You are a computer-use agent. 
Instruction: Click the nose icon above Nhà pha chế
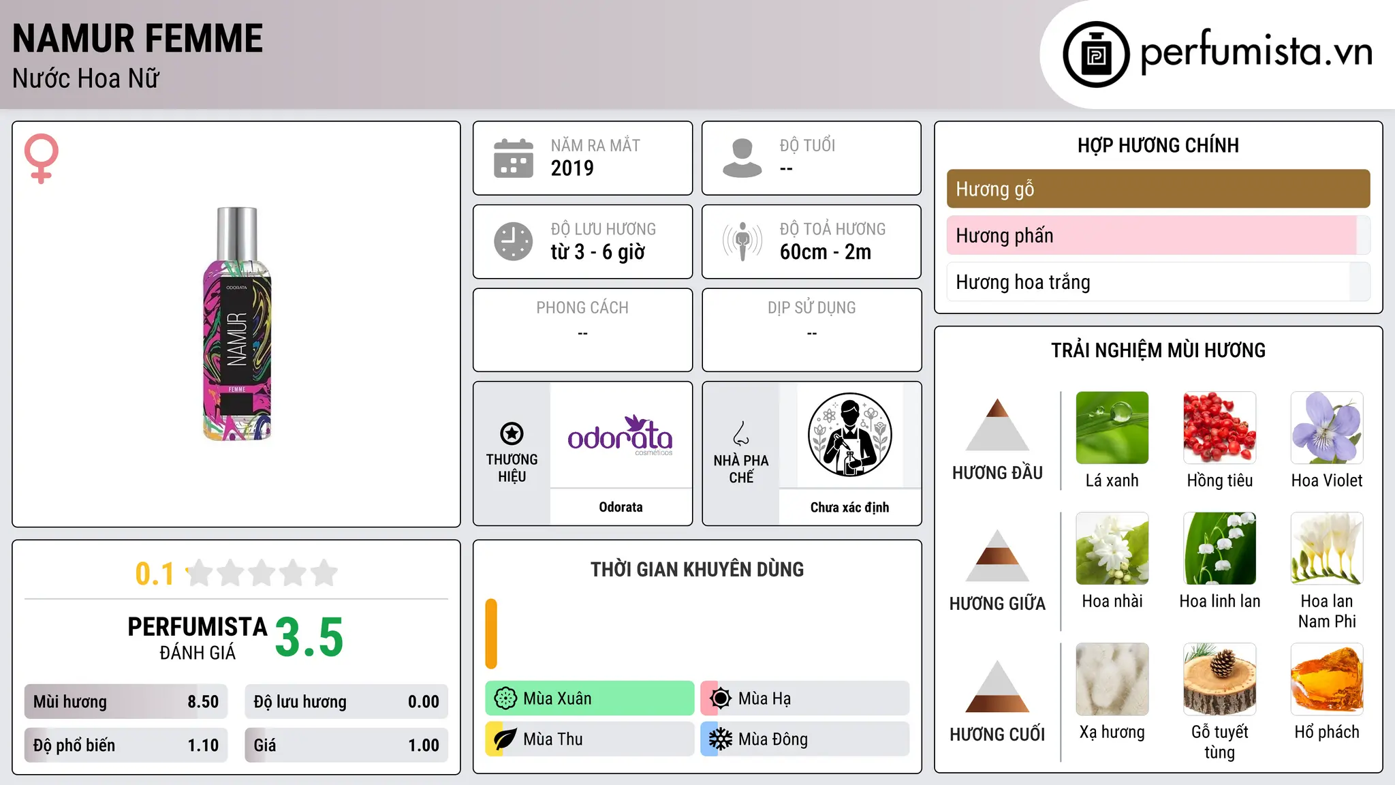pyautogui.click(x=741, y=433)
